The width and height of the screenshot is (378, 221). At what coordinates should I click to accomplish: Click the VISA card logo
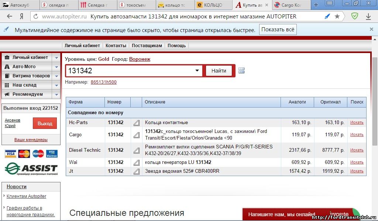click(x=11, y=154)
